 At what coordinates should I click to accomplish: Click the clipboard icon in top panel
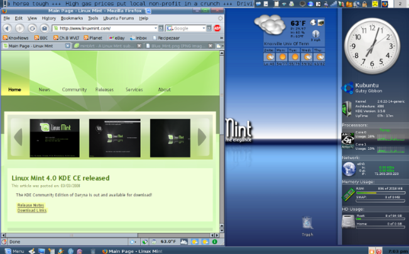[x=276, y=4]
